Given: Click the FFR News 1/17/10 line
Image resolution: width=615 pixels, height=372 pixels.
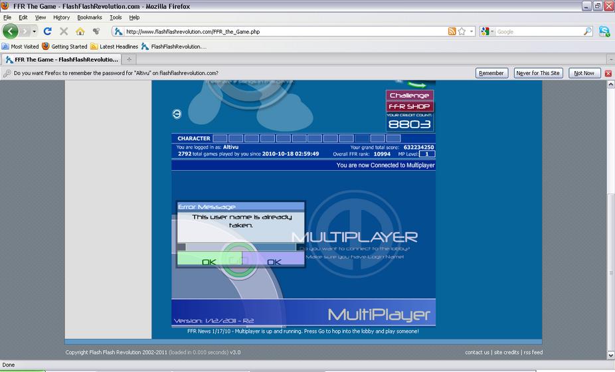Looking at the screenshot, I should coord(303,331).
